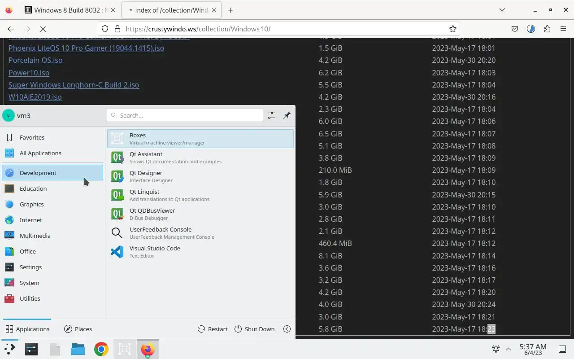The width and height of the screenshot is (574, 359).
Task: Open Visual Studio Code
Action: click(x=200, y=252)
